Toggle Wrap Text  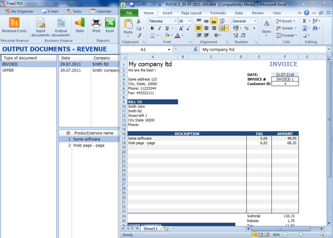point(222,21)
